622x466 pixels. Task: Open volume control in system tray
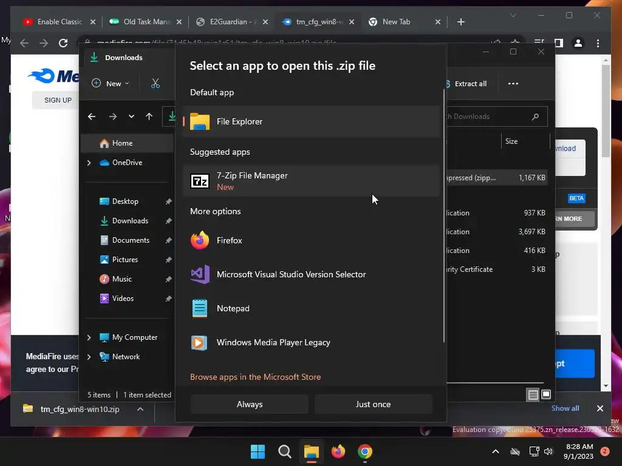click(x=549, y=451)
